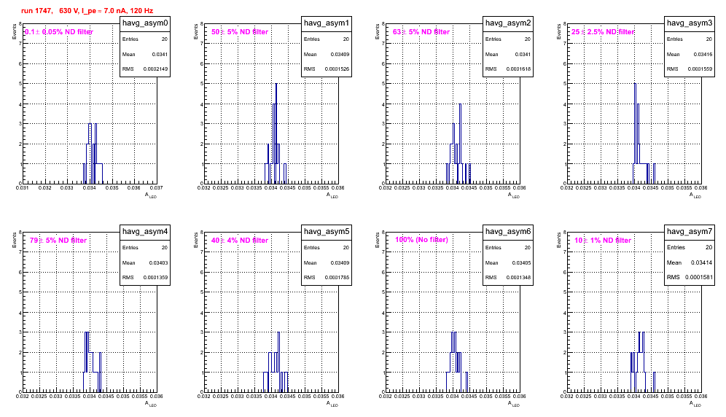Click the 50± 5% ND filter label
Viewport: 726px width, 417px height.
[240, 32]
